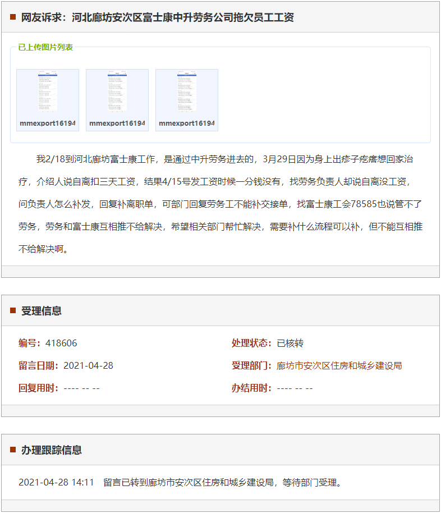Click the complaint line starting 我2/18到河北廊坊富士康工作
The height and width of the screenshot is (513, 441).
(225, 159)
